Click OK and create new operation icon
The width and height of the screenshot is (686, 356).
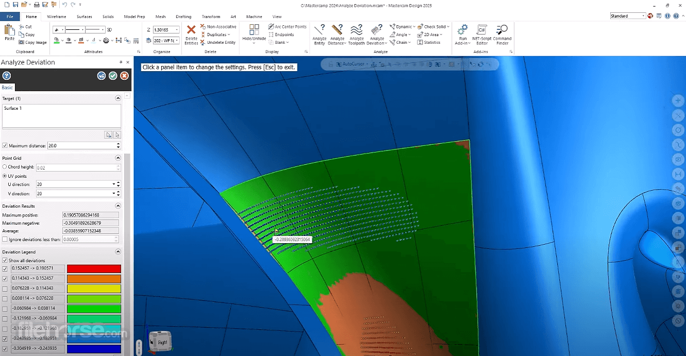(102, 76)
